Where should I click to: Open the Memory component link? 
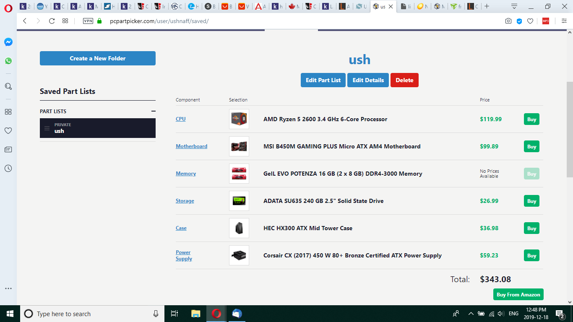coord(186,174)
